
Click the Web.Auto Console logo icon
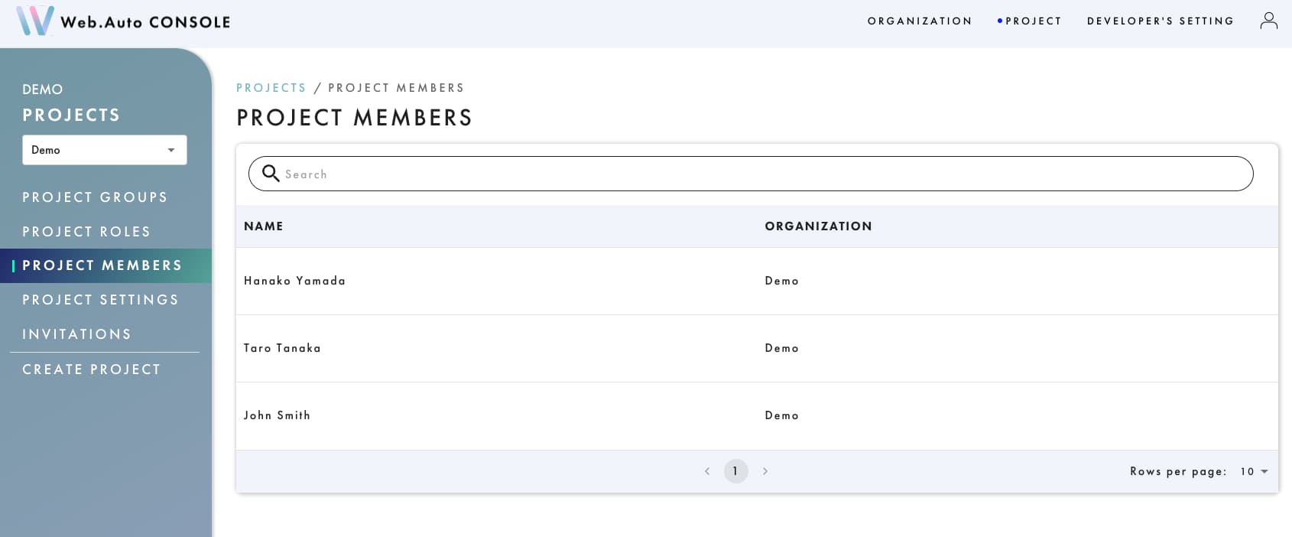coord(35,21)
